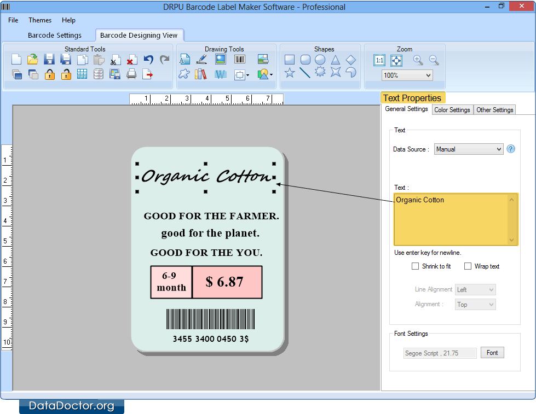The image size is (536, 414).
Task: Open the zoom percentage 100% dropdown
Action: 407,75
